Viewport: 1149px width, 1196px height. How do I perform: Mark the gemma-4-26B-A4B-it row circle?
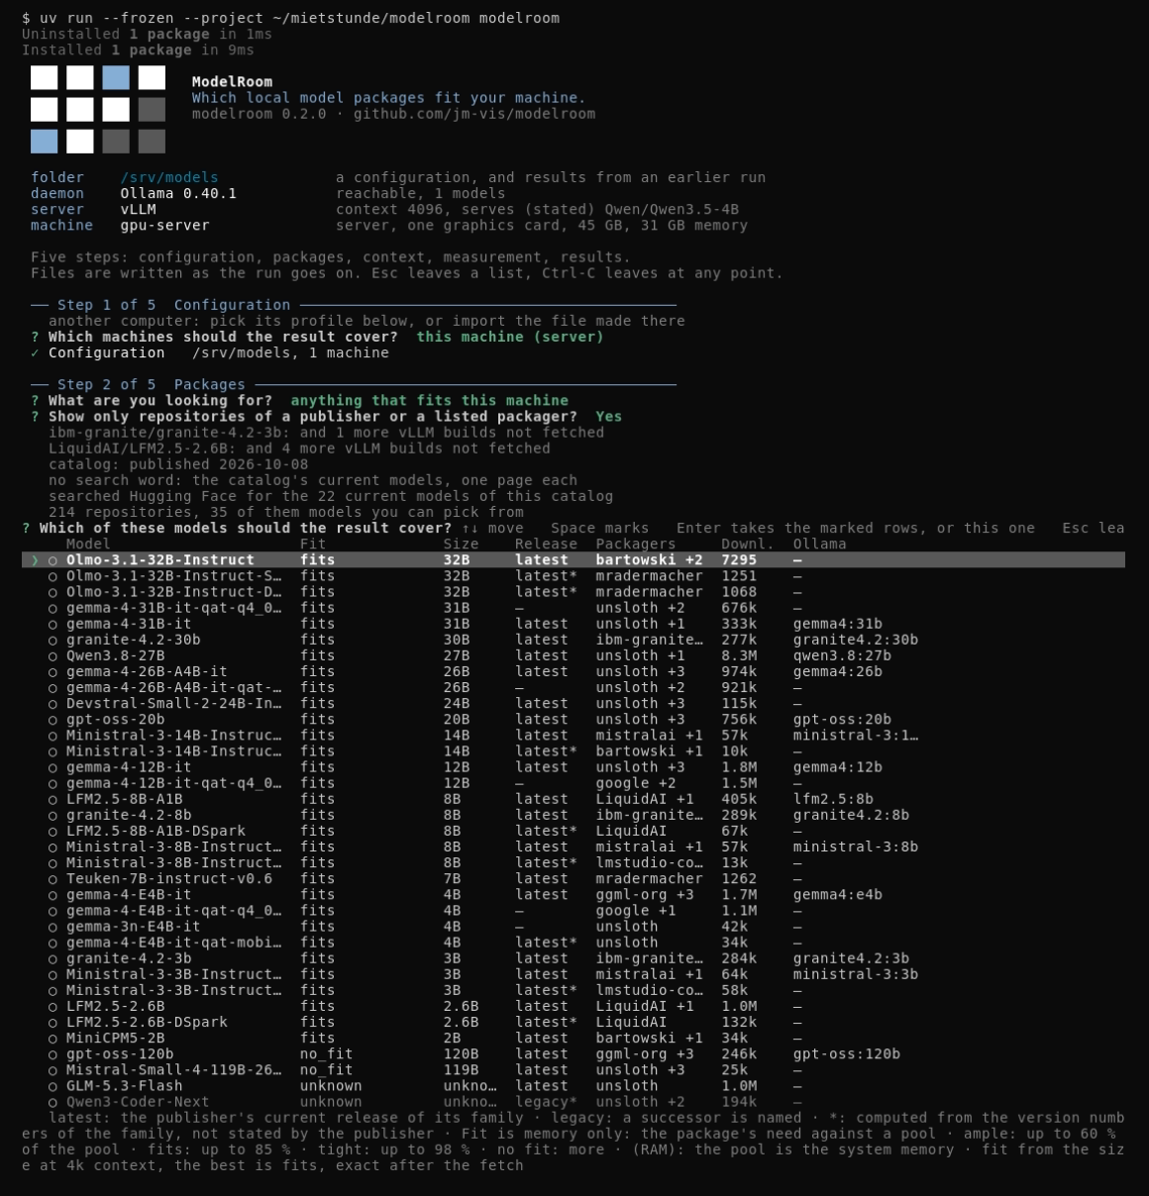pyautogui.click(x=52, y=671)
